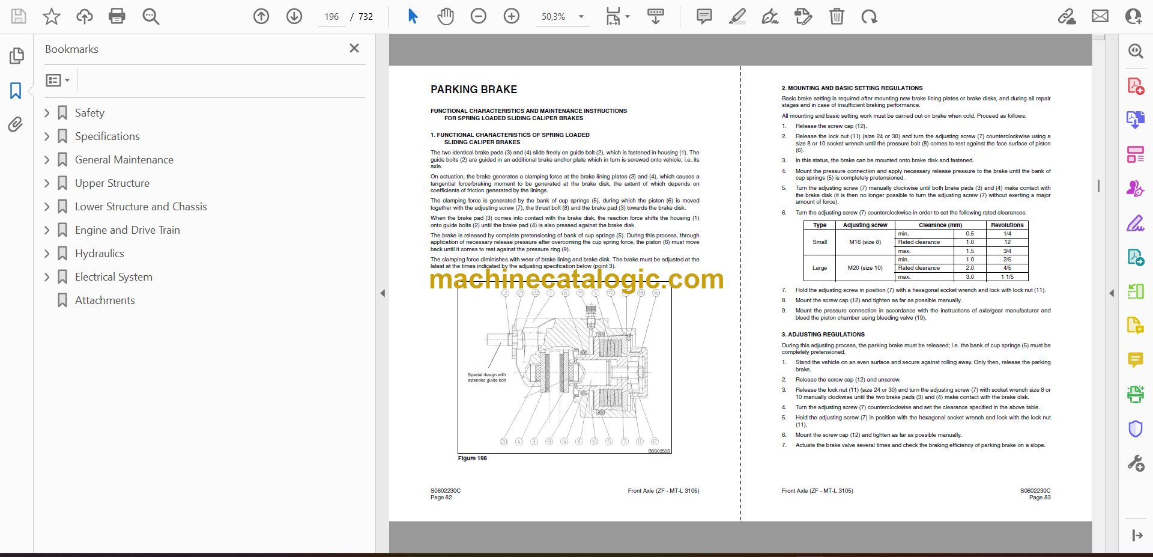Toggle the Bookmarks panel icon

pyautogui.click(x=16, y=91)
